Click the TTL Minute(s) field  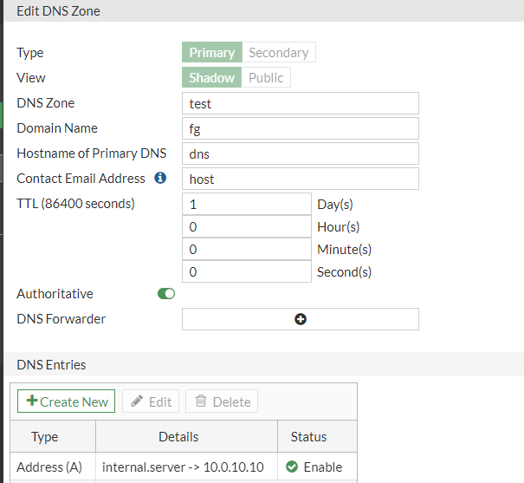click(247, 250)
